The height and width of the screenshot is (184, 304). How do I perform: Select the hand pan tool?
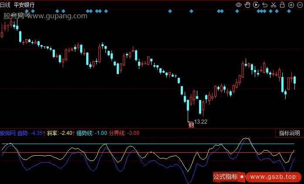[247, 5]
